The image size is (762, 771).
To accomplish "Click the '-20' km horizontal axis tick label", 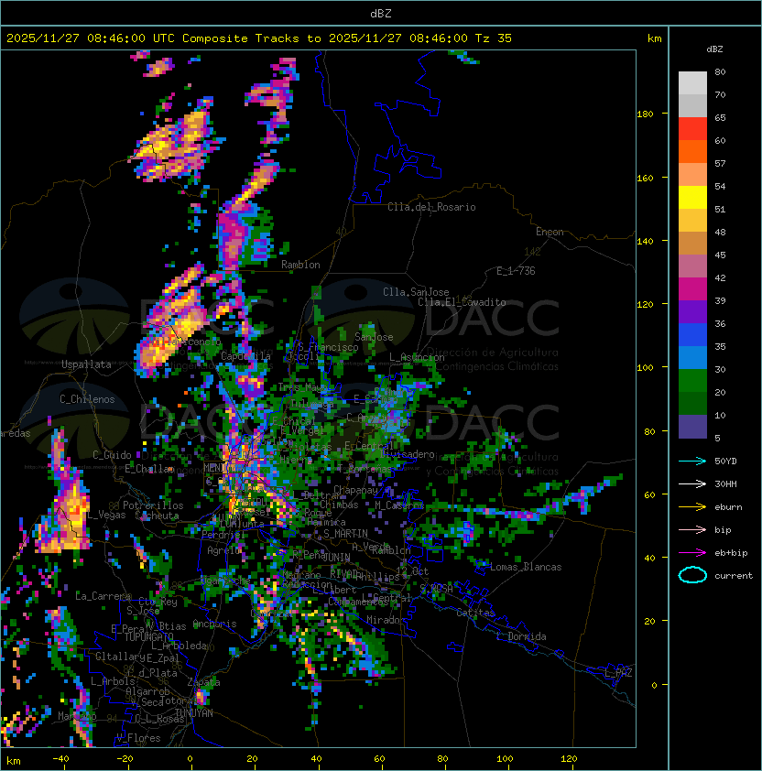I will click(x=125, y=759).
